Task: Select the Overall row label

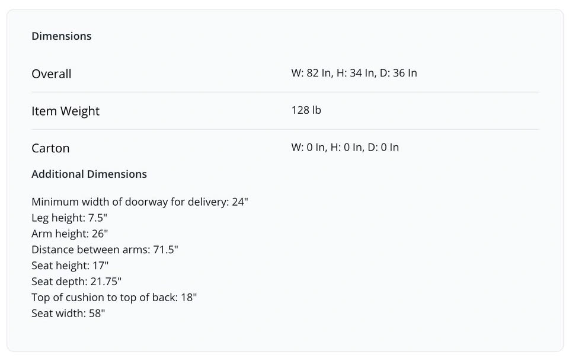Action: pos(51,74)
